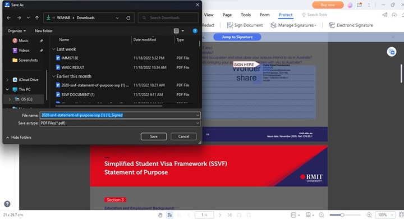Click the Save button
This screenshot has width=404, height=219.
[154, 136]
